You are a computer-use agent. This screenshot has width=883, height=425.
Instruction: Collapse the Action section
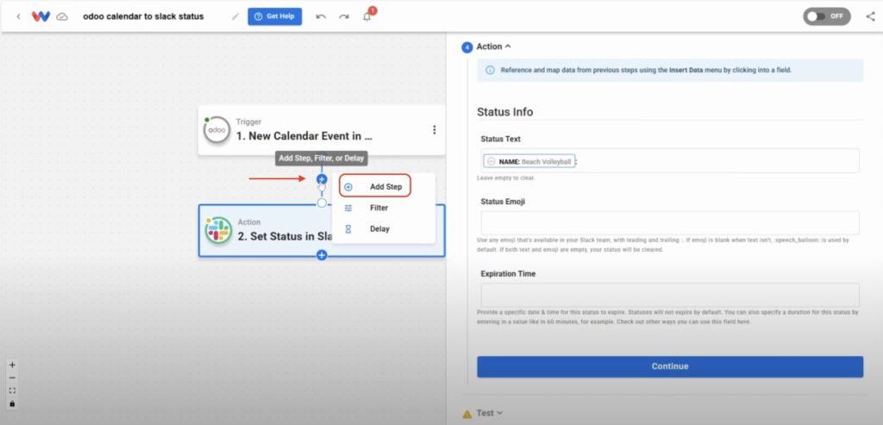click(x=494, y=47)
